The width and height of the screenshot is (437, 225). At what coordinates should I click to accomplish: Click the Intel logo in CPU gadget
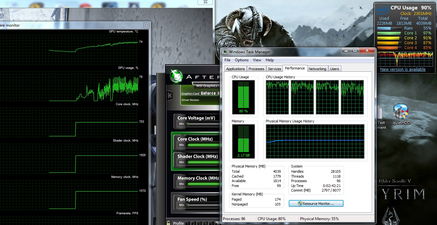pyautogui.click(x=382, y=10)
